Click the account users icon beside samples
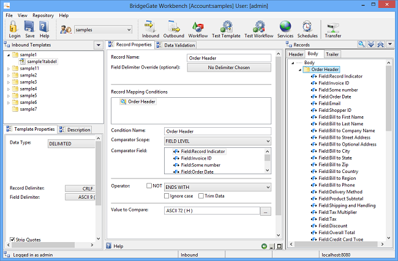 (x=66, y=29)
